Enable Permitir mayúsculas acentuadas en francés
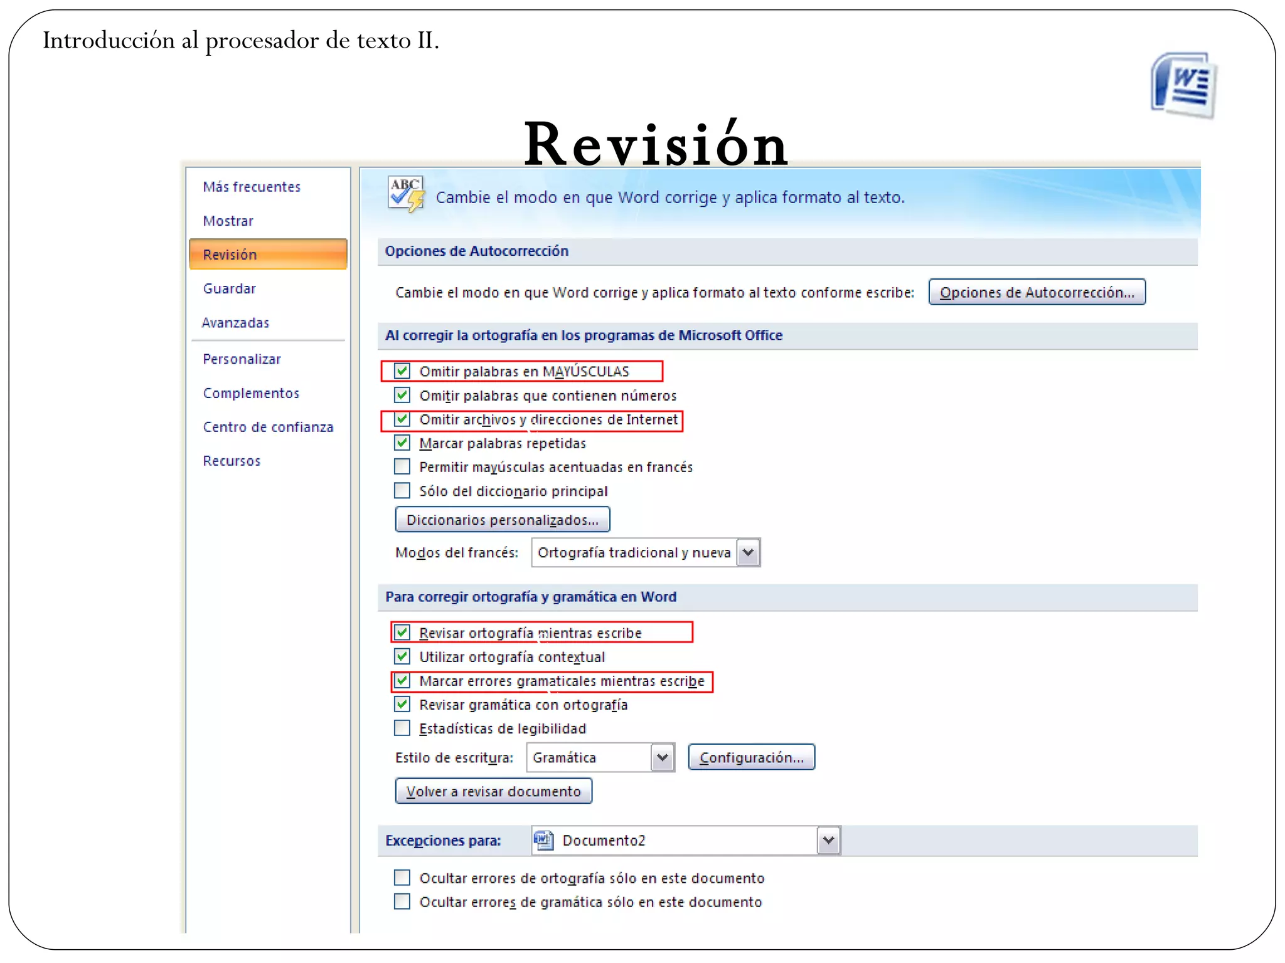 coord(402,466)
